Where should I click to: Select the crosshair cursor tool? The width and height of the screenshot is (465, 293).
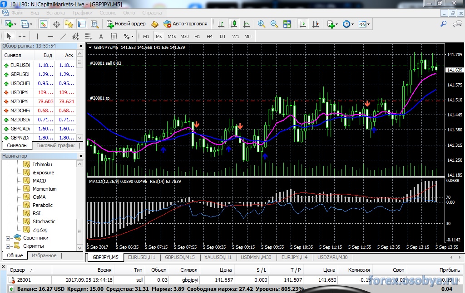22,36
